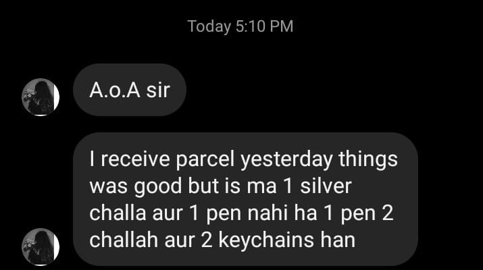Screen dimensions: 483x270
Task: Click the word "silver" in the message
Action: (x=326, y=186)
